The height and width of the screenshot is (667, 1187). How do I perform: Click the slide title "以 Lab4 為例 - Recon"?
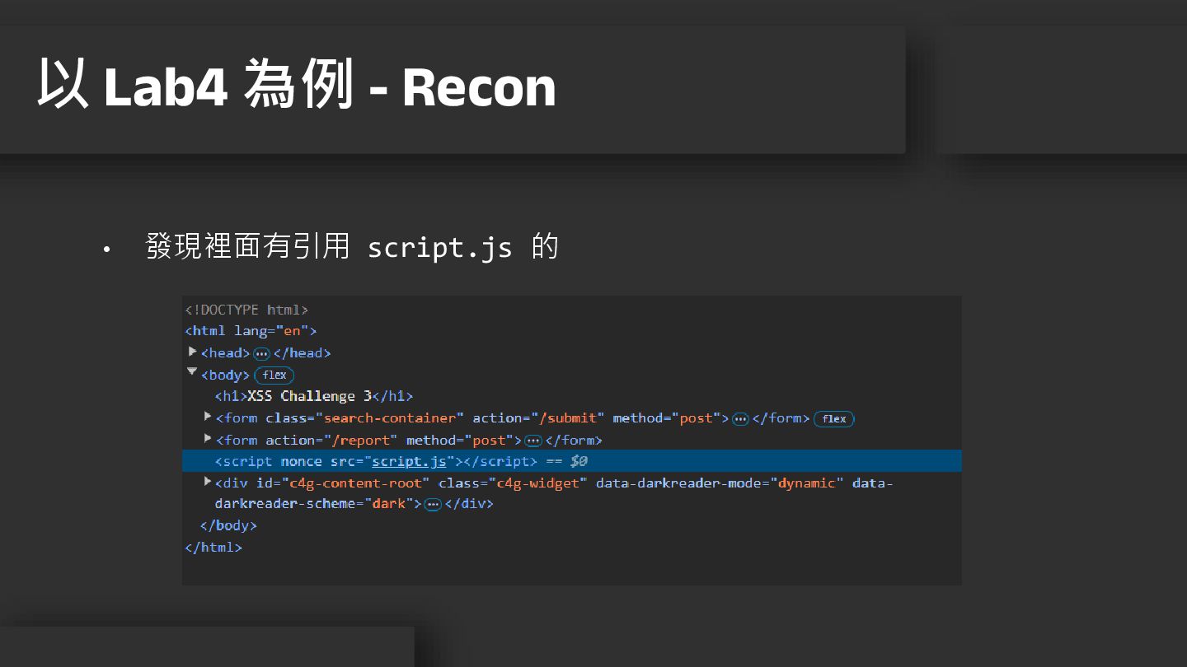pyautogui.click(x=297, y=86)
